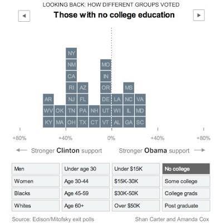
Task: Switch to Age 45-59 voters
Action: point(86,193)
